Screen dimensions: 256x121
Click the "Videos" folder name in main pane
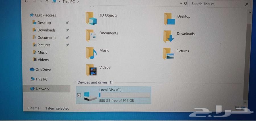(105, 67)
